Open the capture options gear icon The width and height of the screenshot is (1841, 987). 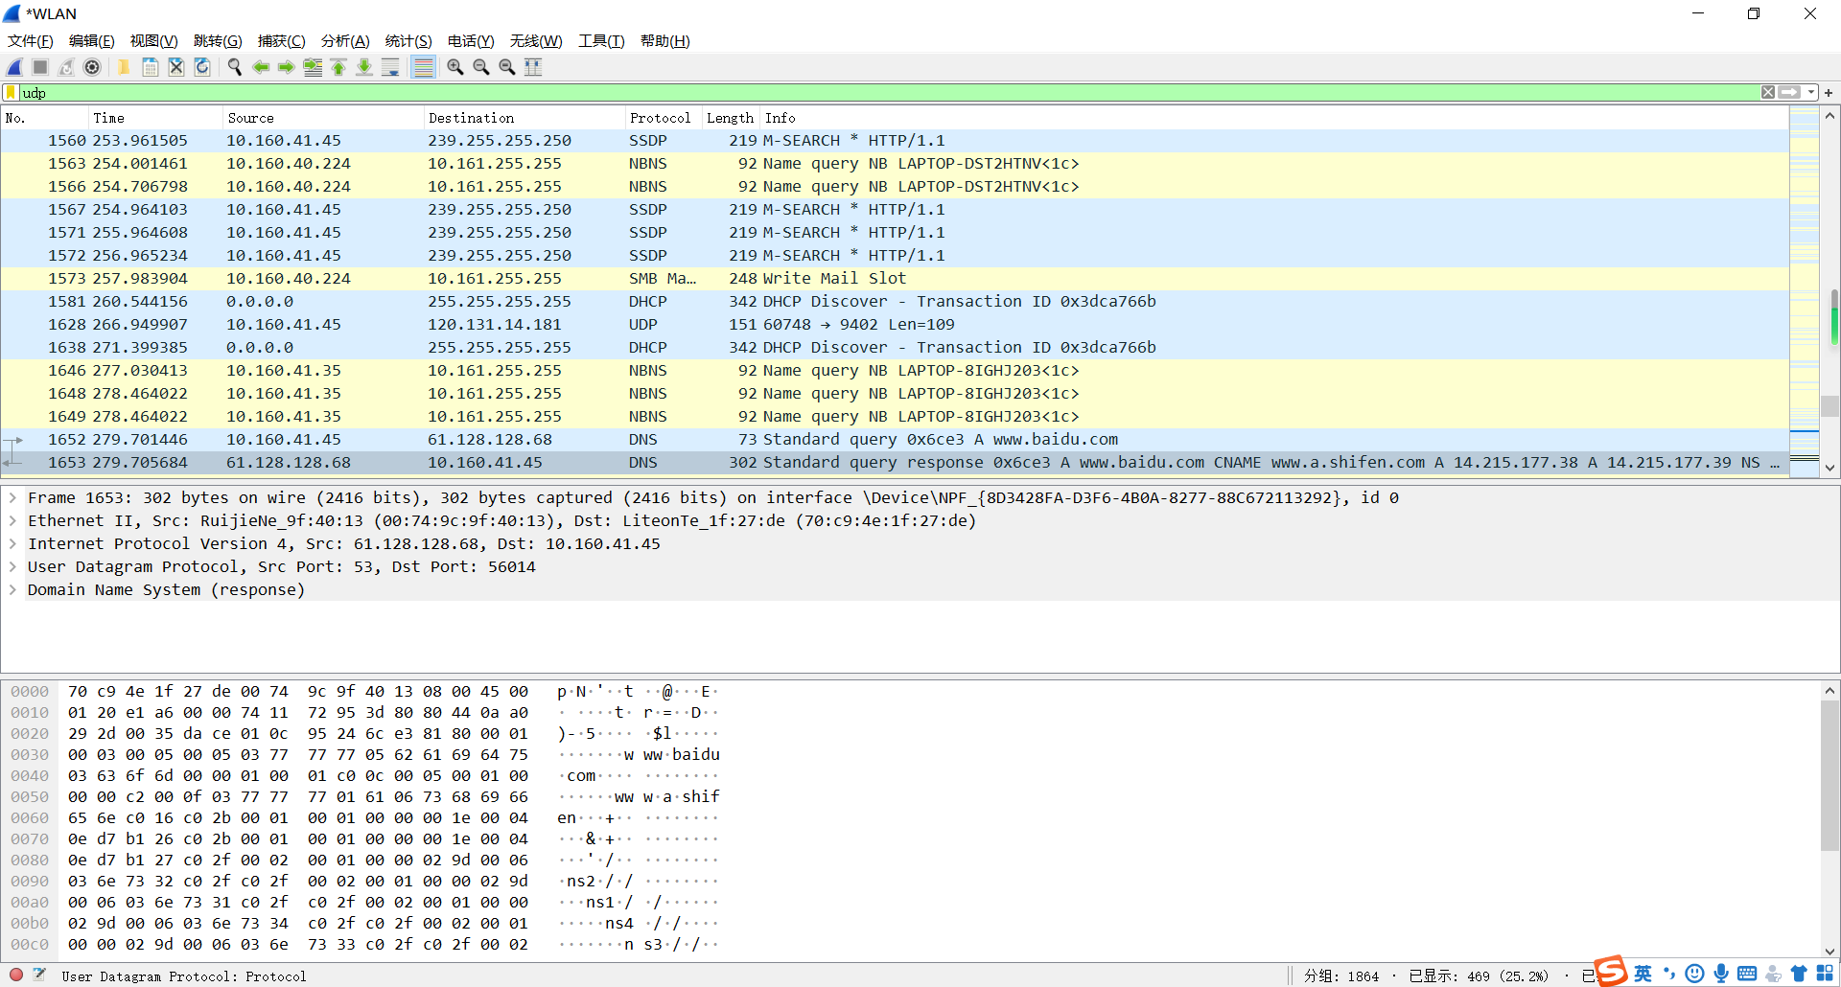point(92,67)
